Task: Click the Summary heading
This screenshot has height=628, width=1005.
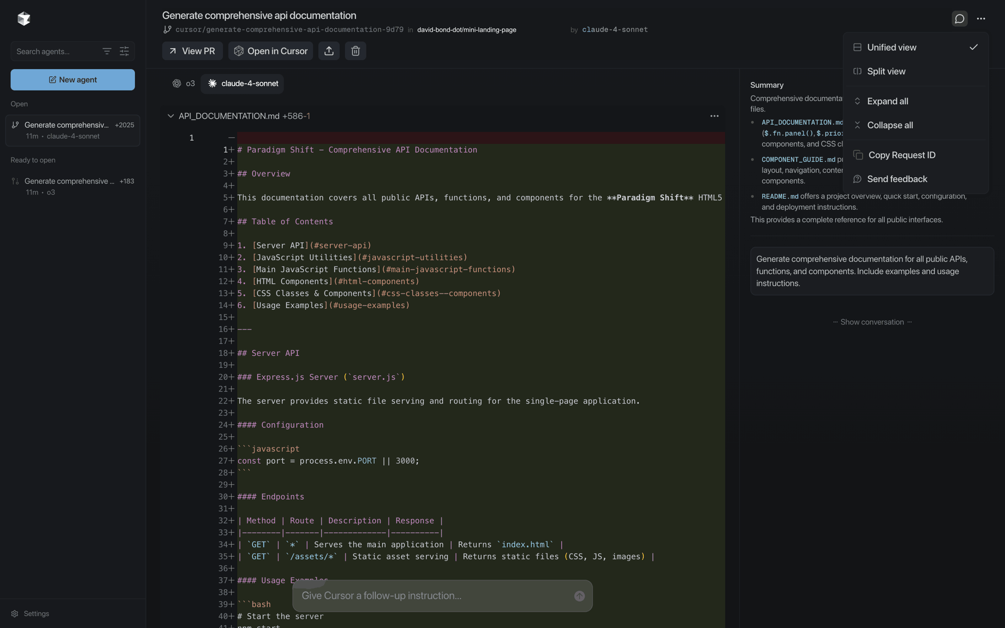Action: click(x=767, y=85)
